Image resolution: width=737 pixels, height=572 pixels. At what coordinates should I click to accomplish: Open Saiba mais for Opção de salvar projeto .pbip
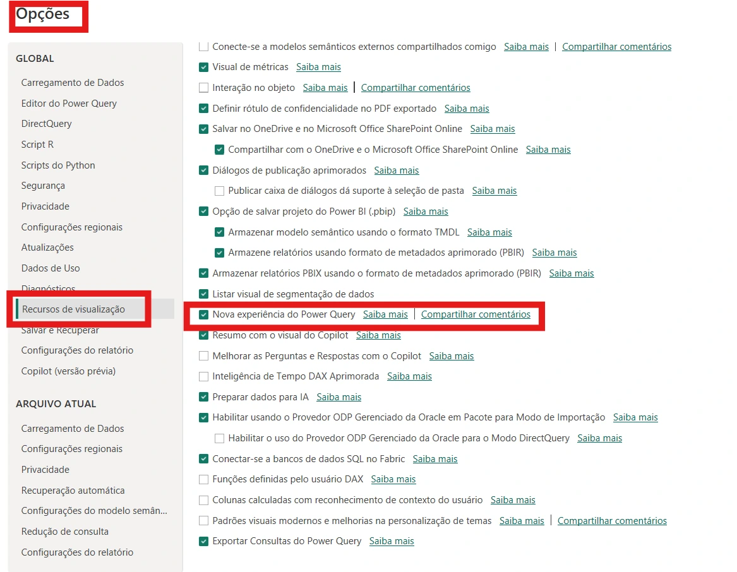pos(426,212)
